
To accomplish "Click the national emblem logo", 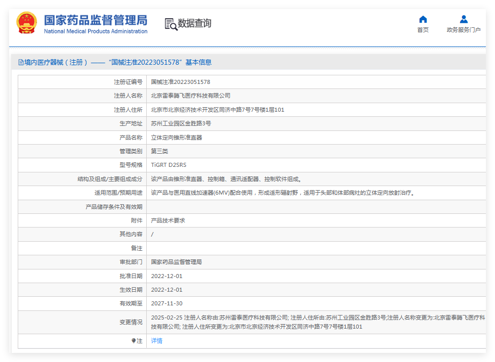I will pos(26,23).
